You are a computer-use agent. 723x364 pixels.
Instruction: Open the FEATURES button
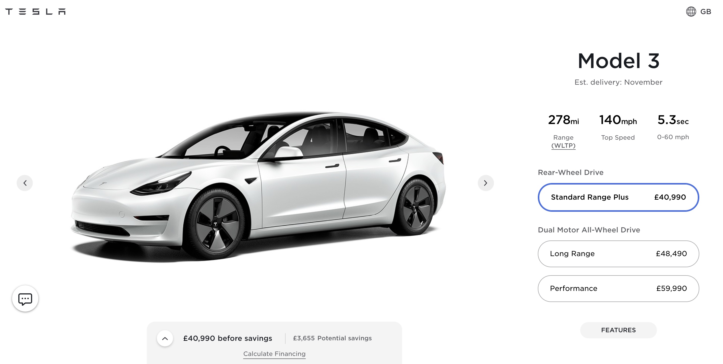[x=618, y=330]
